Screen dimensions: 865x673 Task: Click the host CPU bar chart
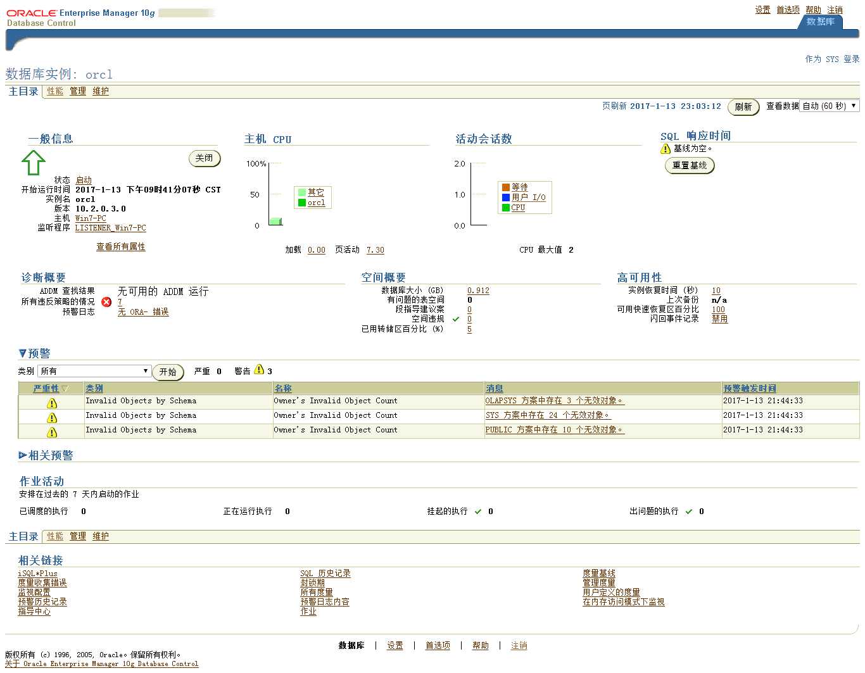click(x=275, y=194)
